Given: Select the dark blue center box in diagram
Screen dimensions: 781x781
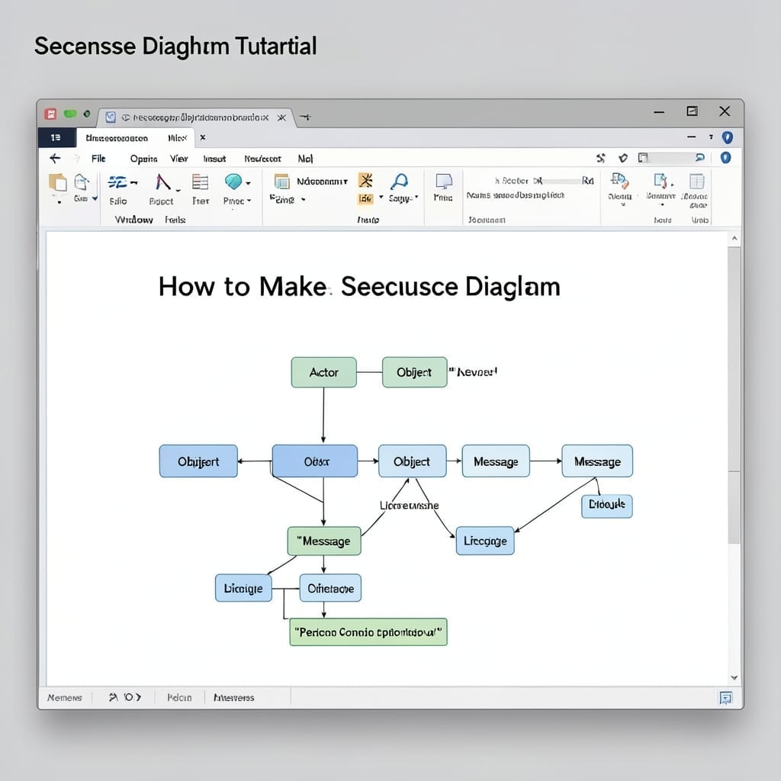Looking at the screenshot, I should coord(315,461).
